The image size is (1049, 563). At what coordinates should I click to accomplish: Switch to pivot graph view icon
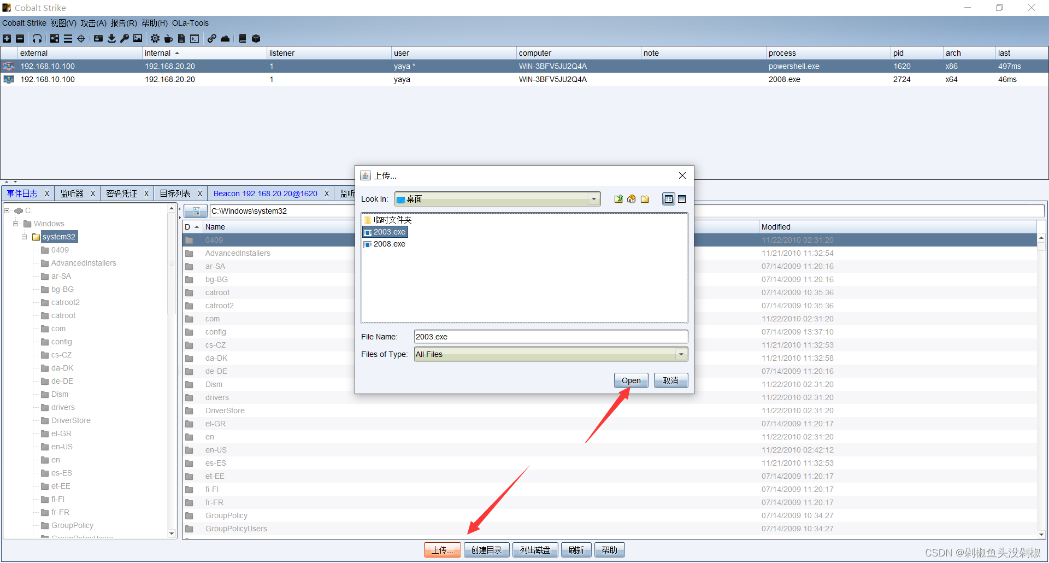click(x=55, y=38)
